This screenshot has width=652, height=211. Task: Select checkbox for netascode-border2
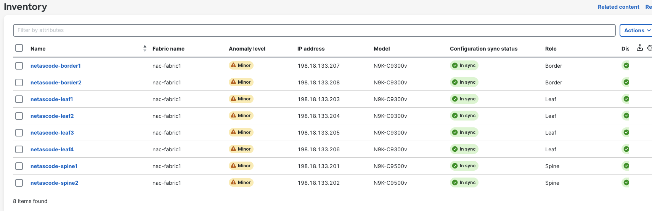coord(19,82)
